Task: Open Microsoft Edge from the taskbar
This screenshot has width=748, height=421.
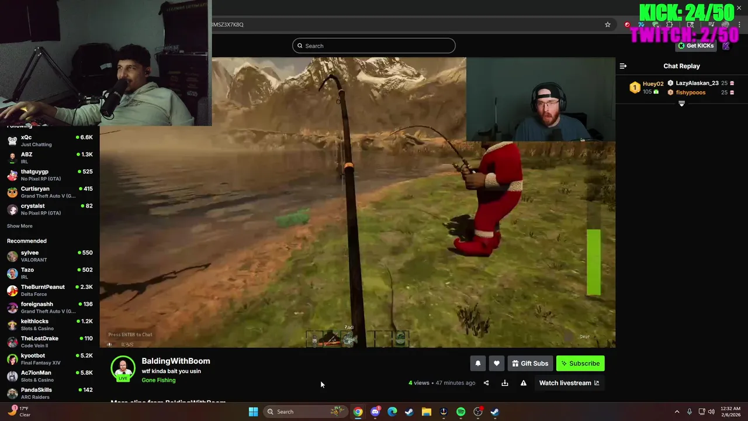Action: coord(392,412)
